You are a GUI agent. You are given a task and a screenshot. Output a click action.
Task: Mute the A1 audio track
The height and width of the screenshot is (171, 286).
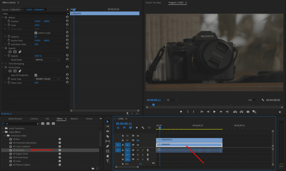point(138,150)
